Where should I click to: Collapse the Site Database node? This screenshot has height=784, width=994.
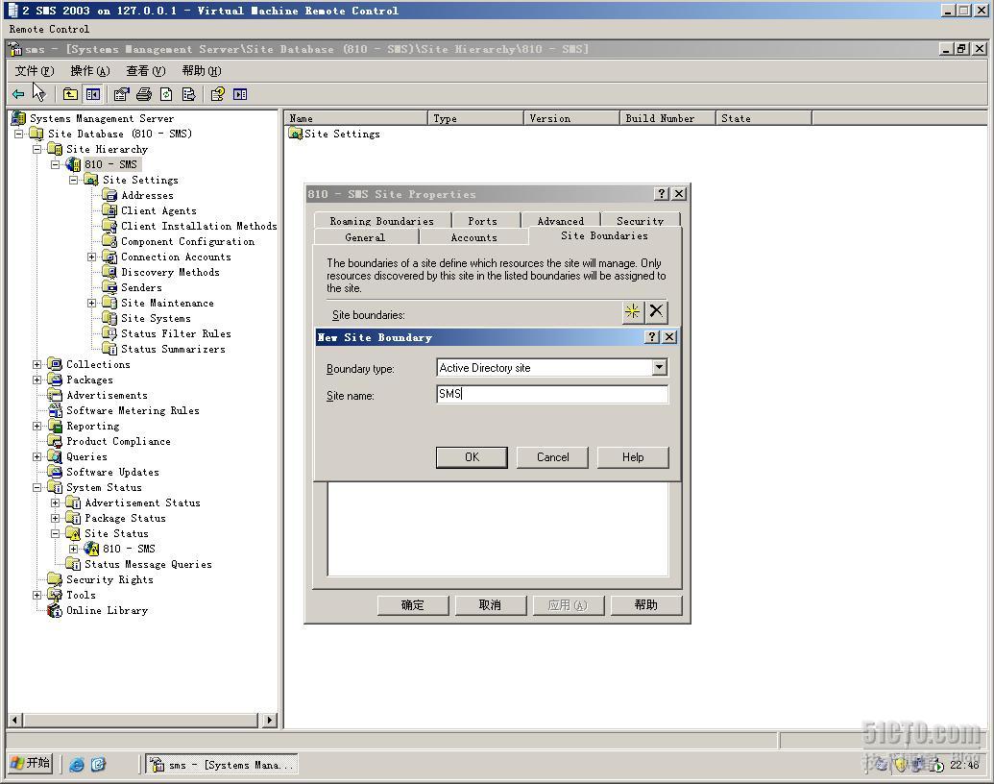point(19,134)
